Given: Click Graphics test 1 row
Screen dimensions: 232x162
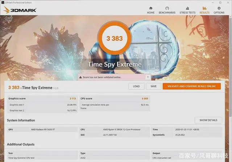Looking at the screenshot, I should pyautogui.click(x=43, y=105).
